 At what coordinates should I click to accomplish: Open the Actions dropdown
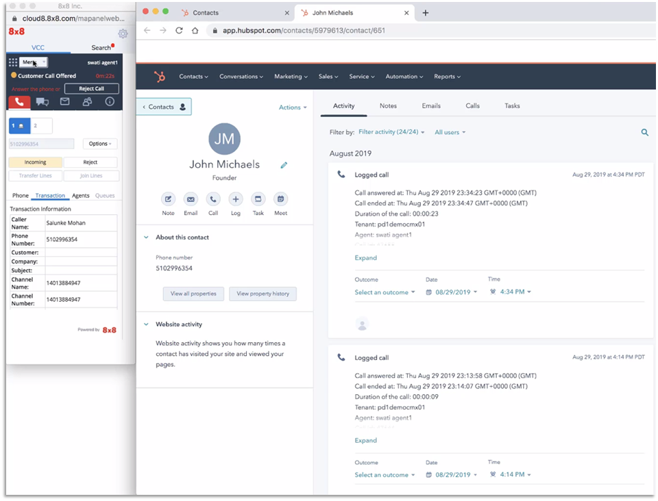coord(293,107)
